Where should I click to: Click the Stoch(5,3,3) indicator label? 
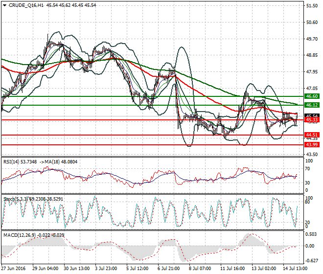click(15, 199)
